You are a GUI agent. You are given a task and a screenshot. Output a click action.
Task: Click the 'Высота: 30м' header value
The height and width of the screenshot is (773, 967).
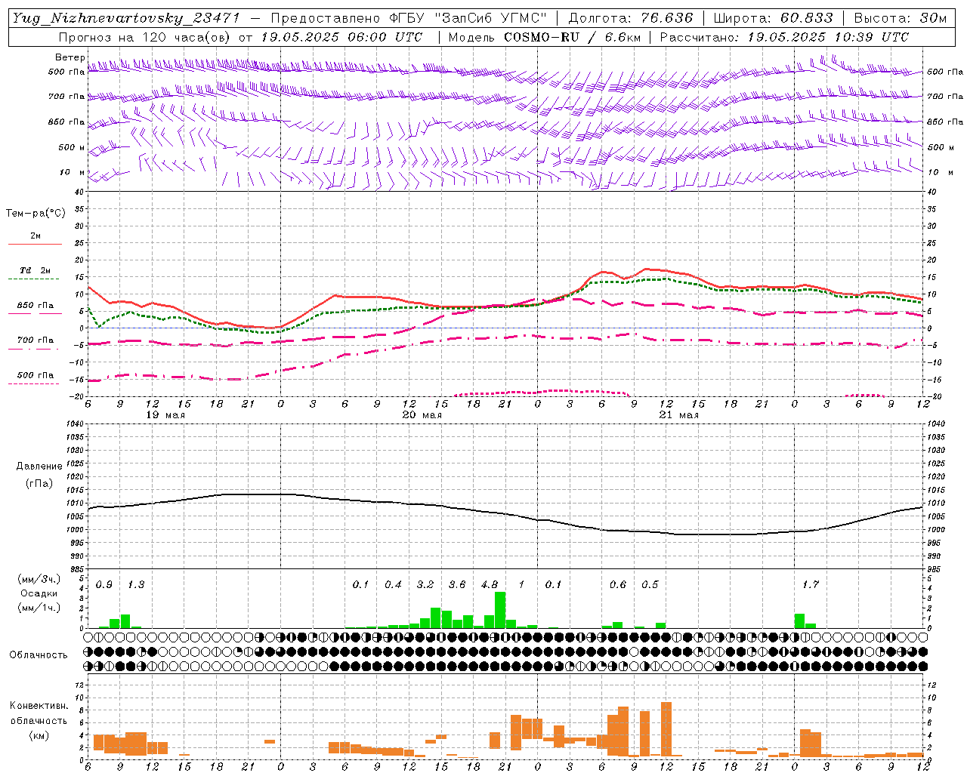tap(900, 18)
